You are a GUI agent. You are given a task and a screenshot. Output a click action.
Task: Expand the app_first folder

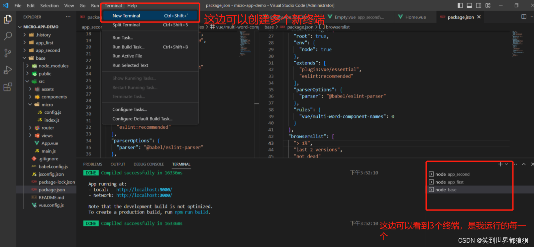coord(47,43)
